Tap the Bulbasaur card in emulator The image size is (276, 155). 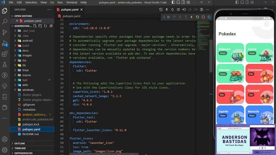(230, 53)
